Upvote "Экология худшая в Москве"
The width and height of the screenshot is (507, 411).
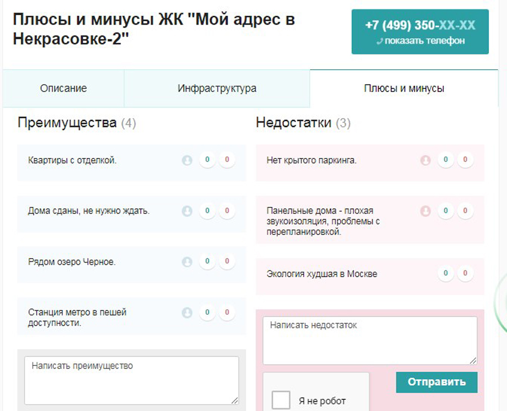446,273
